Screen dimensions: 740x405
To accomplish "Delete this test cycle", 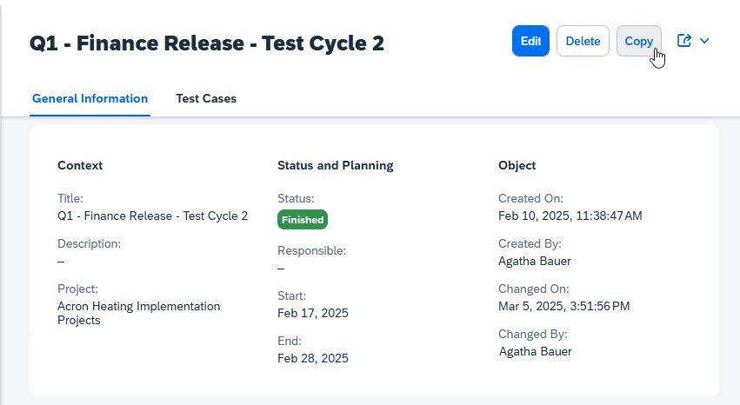I will coord(583,41).
